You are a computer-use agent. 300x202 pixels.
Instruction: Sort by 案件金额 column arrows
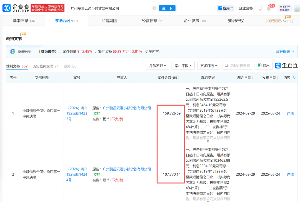(179, 78)
